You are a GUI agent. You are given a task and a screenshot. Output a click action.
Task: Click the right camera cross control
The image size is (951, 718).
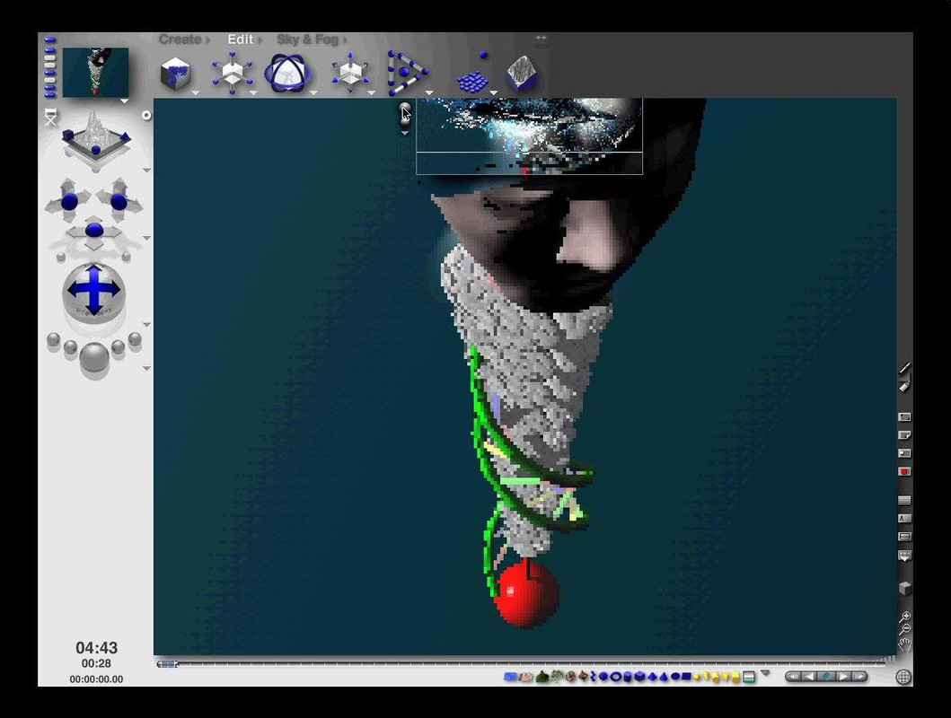(119, 200)
